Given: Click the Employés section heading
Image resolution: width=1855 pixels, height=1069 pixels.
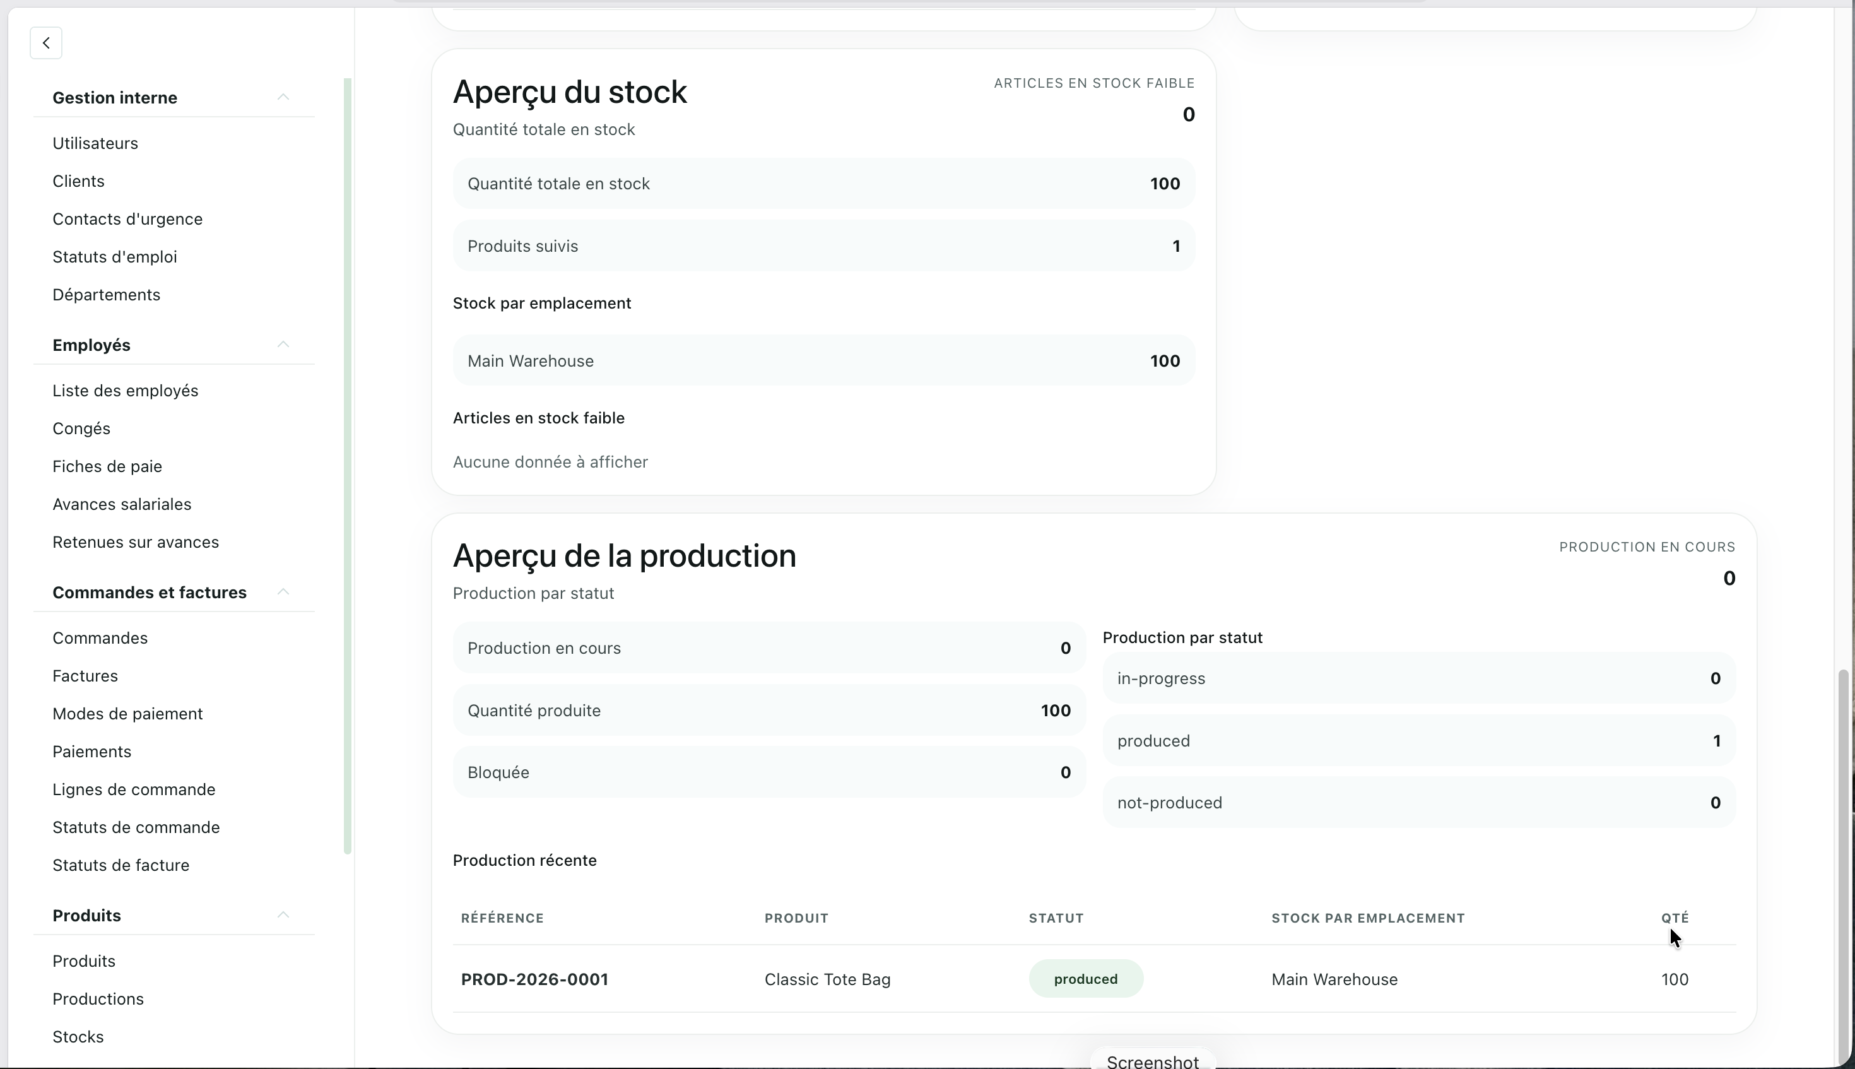Looking at the screenshot, I should 91,345.
